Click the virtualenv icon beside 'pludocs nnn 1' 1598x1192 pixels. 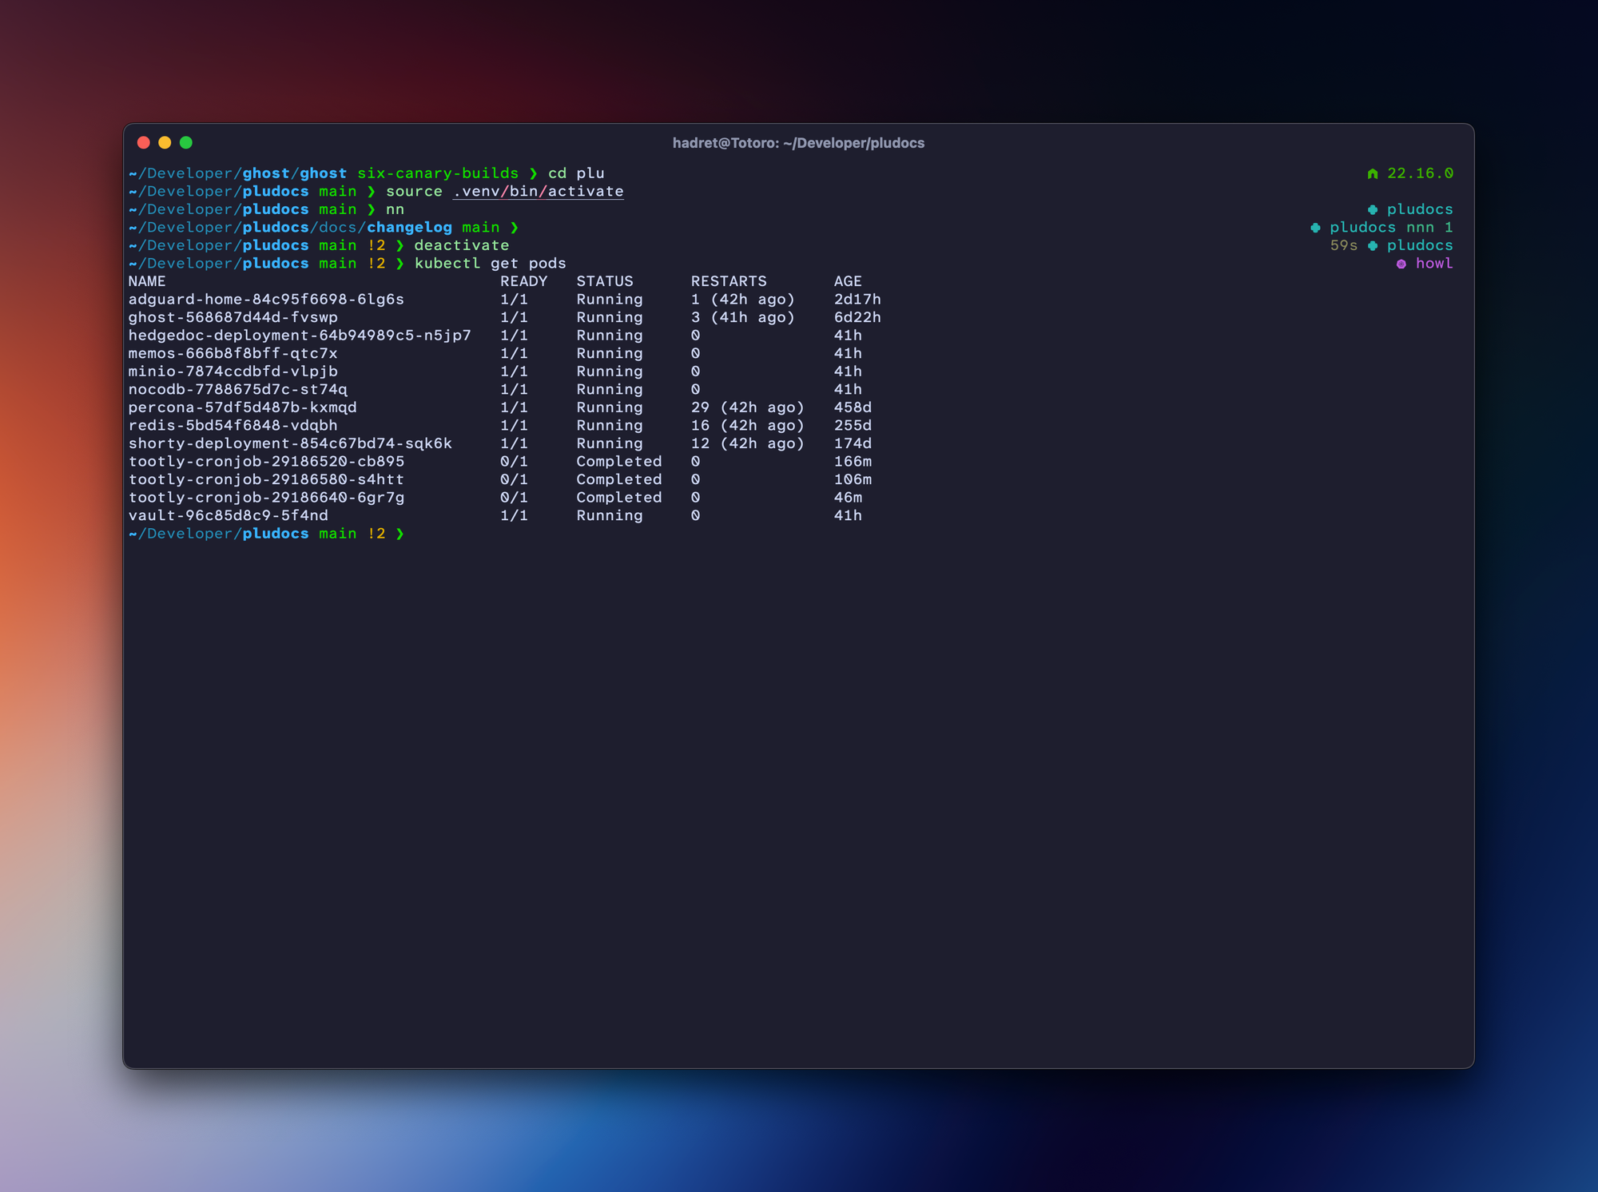click(1315, 228)
